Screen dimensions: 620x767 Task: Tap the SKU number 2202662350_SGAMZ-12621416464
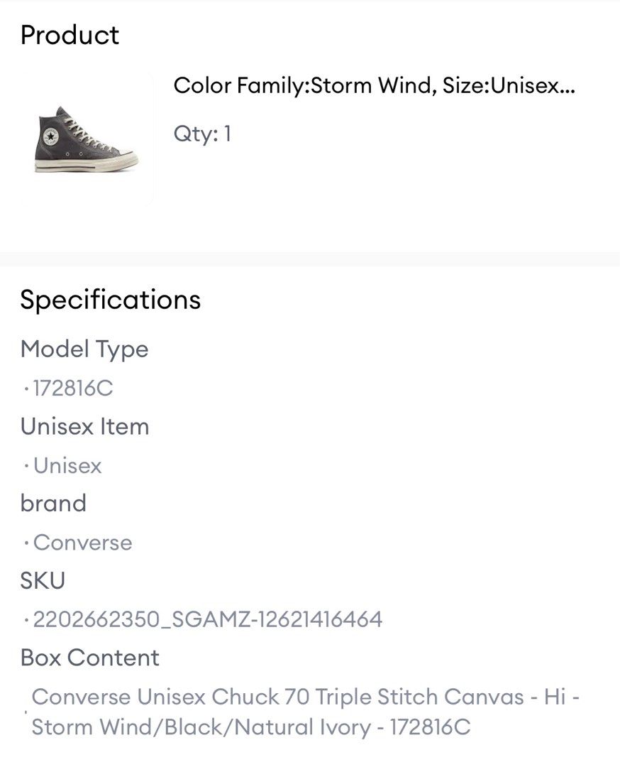point(208,619)
